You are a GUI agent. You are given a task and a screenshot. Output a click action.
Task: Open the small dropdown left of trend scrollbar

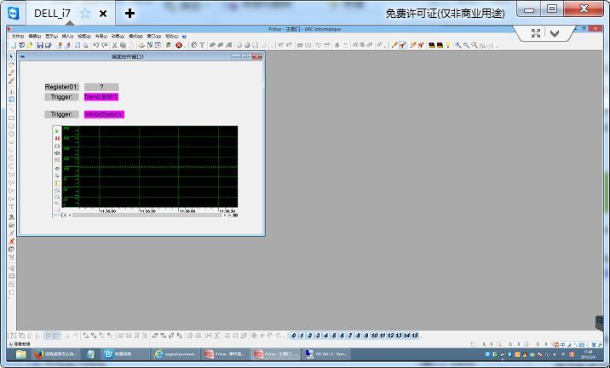click(x=65, y=215)
